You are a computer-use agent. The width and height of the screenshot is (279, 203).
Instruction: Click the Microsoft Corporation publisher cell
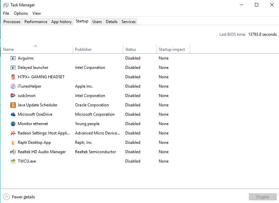[x=95, y=114]
